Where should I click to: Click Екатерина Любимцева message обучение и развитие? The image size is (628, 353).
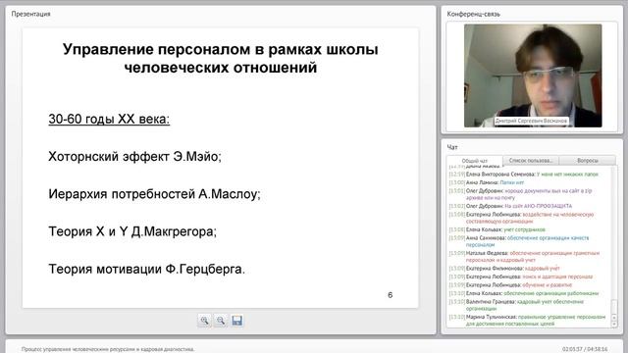point(510,285)
